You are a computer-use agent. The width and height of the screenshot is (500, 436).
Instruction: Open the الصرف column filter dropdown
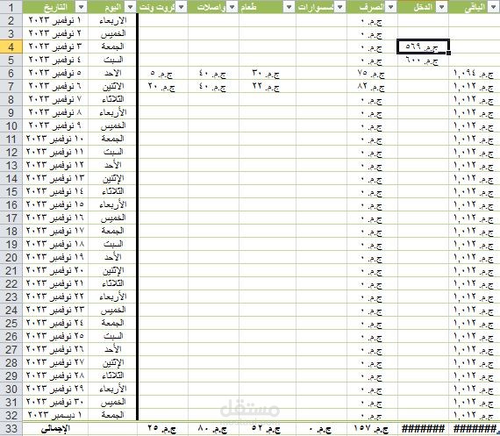click(x=391, y=7)
